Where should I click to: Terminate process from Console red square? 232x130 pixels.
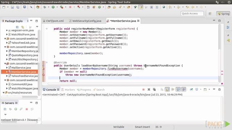(x=144, y=90)
